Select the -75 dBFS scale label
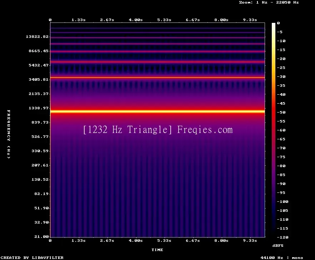 point(281,157)
